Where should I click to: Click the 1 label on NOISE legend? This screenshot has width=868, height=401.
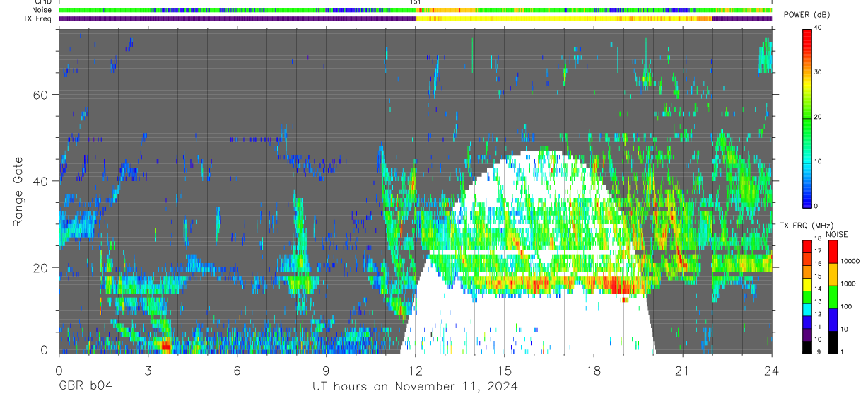[x=842, y=351]
